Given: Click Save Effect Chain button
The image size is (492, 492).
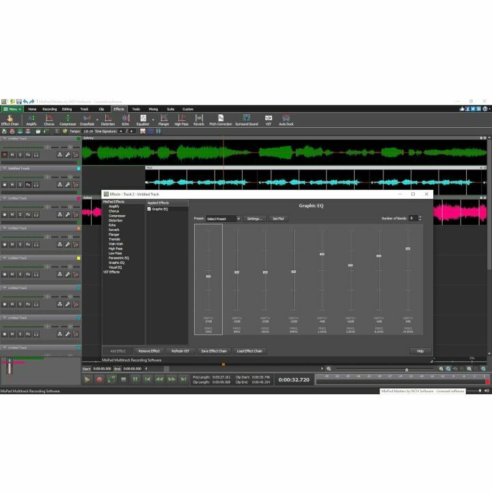Looking at the screenshot, I should click(x=214, y=351).
